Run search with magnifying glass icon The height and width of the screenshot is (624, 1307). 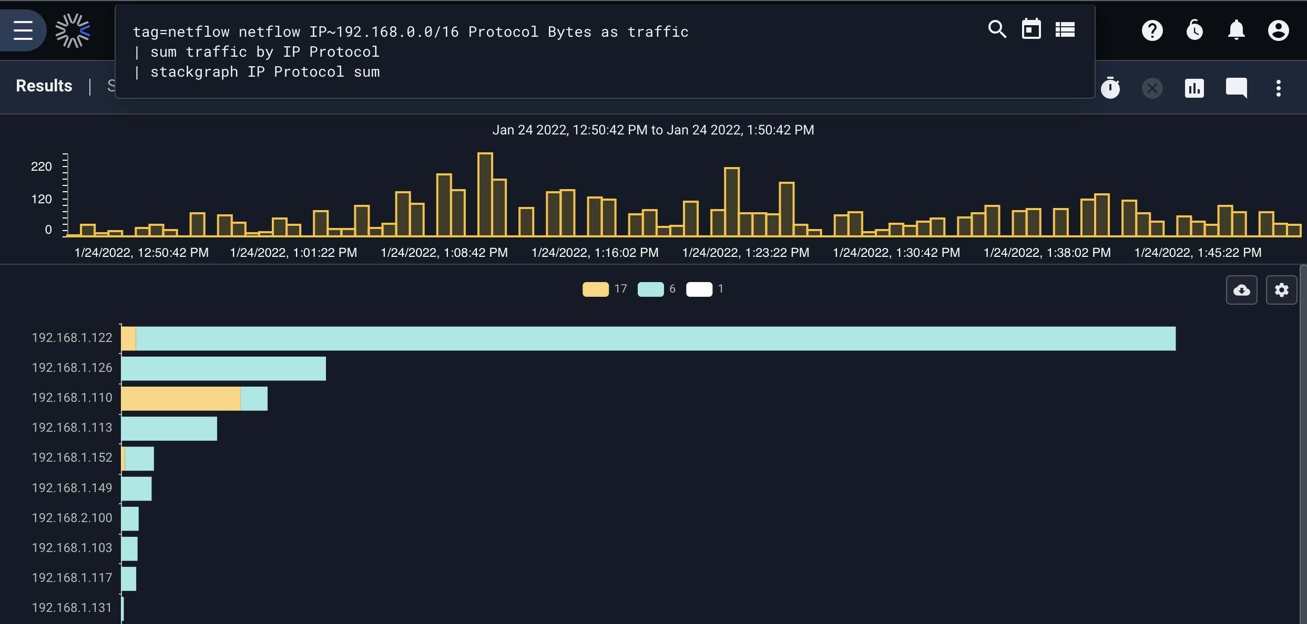click(x=997, y=29)
